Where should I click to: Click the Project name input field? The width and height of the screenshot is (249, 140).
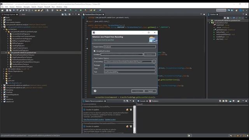click(130, 47)
